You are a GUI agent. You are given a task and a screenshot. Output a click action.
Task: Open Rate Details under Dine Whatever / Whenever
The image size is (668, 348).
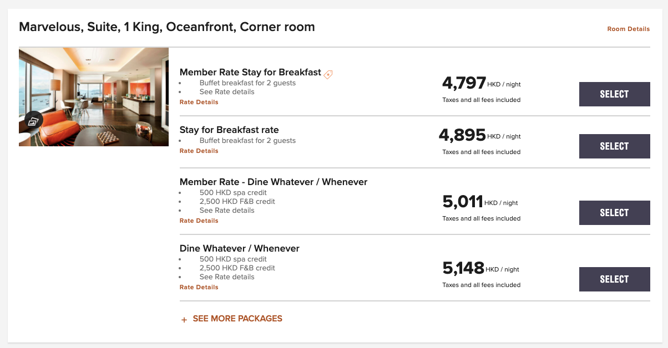point(199,287)
